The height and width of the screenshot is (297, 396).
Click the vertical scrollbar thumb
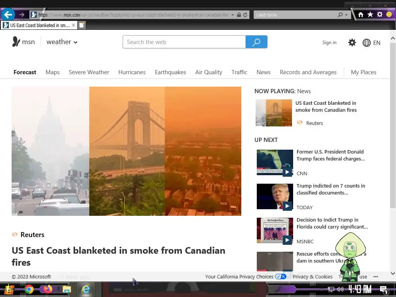pyautogui.click(x=393, y=125)
